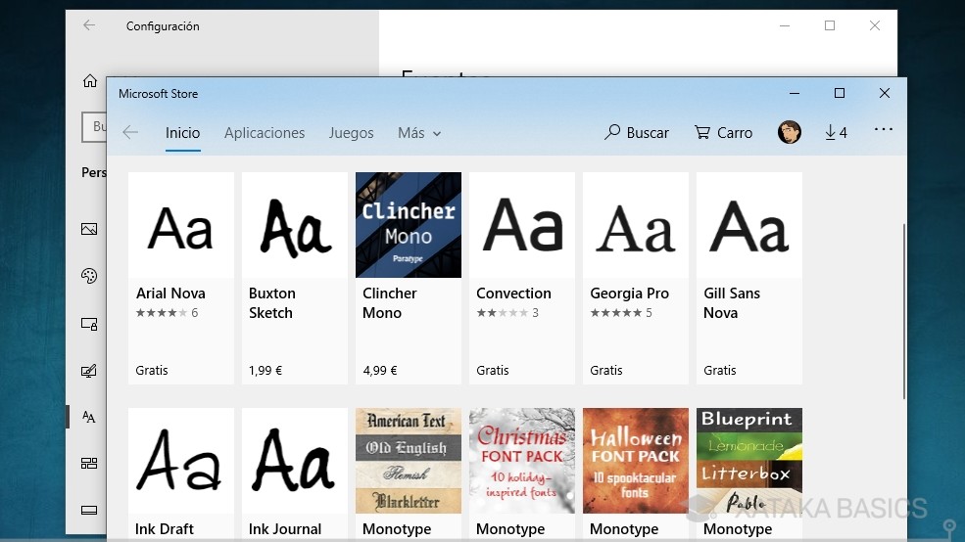The height and width of the screenshot is (542, 965).
Task: Open the Gill Sans Nova font thumbnail
Action: [749, 225]
